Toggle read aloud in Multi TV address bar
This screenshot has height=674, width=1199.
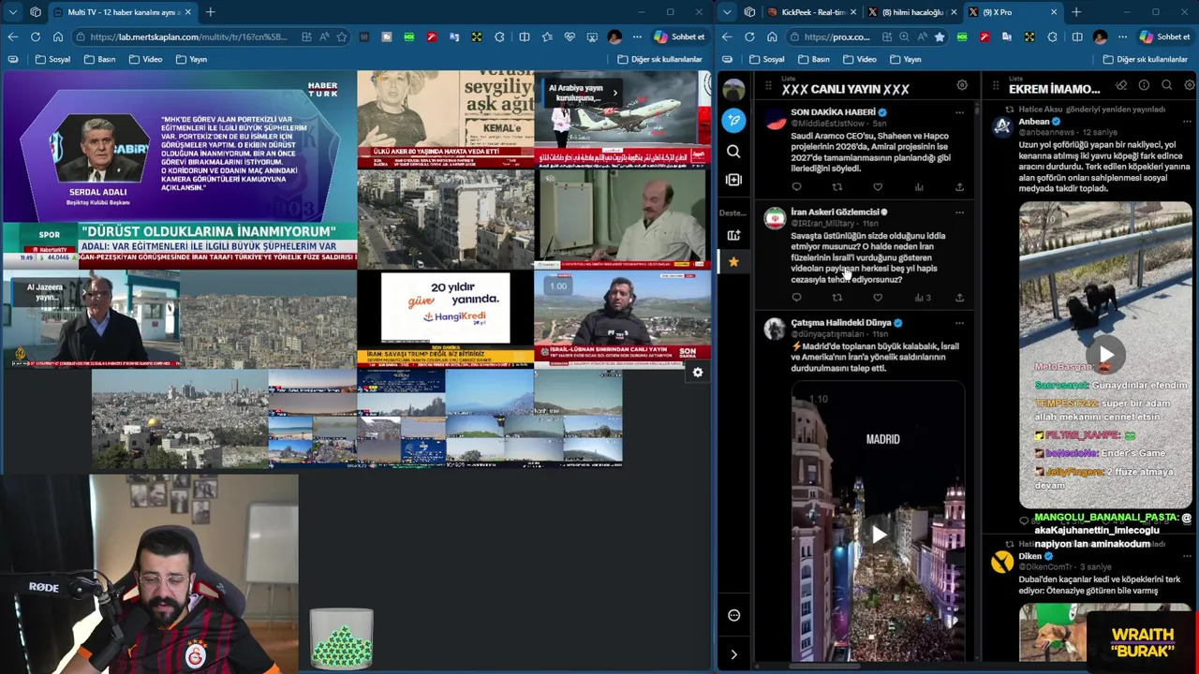[x=324, y=37]
